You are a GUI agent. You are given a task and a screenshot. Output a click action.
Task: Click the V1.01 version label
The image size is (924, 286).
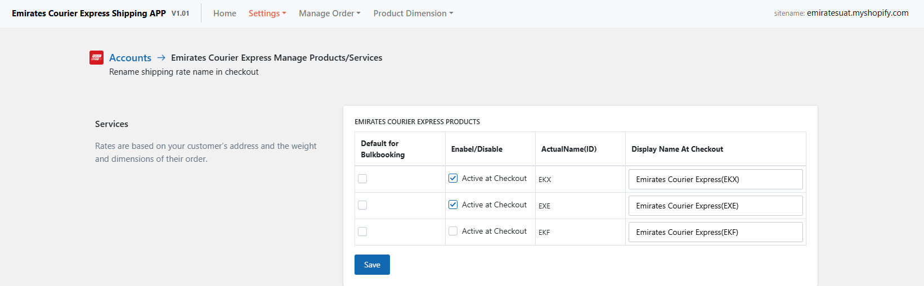(x=180, y=13)
